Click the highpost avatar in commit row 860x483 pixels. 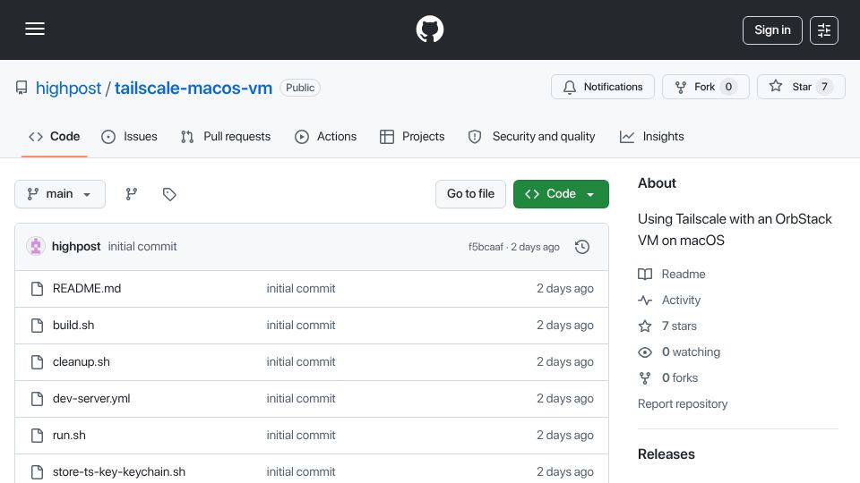(36, 247)
